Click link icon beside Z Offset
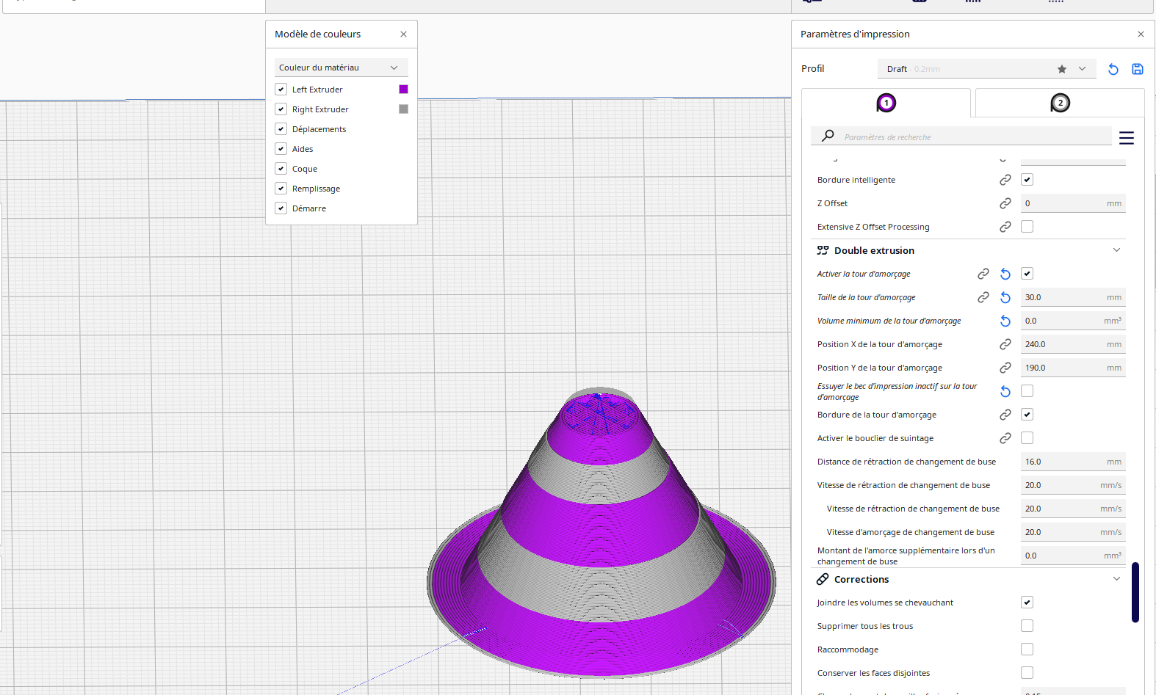Viewport: 1156px width, 695px height. 1005,203
